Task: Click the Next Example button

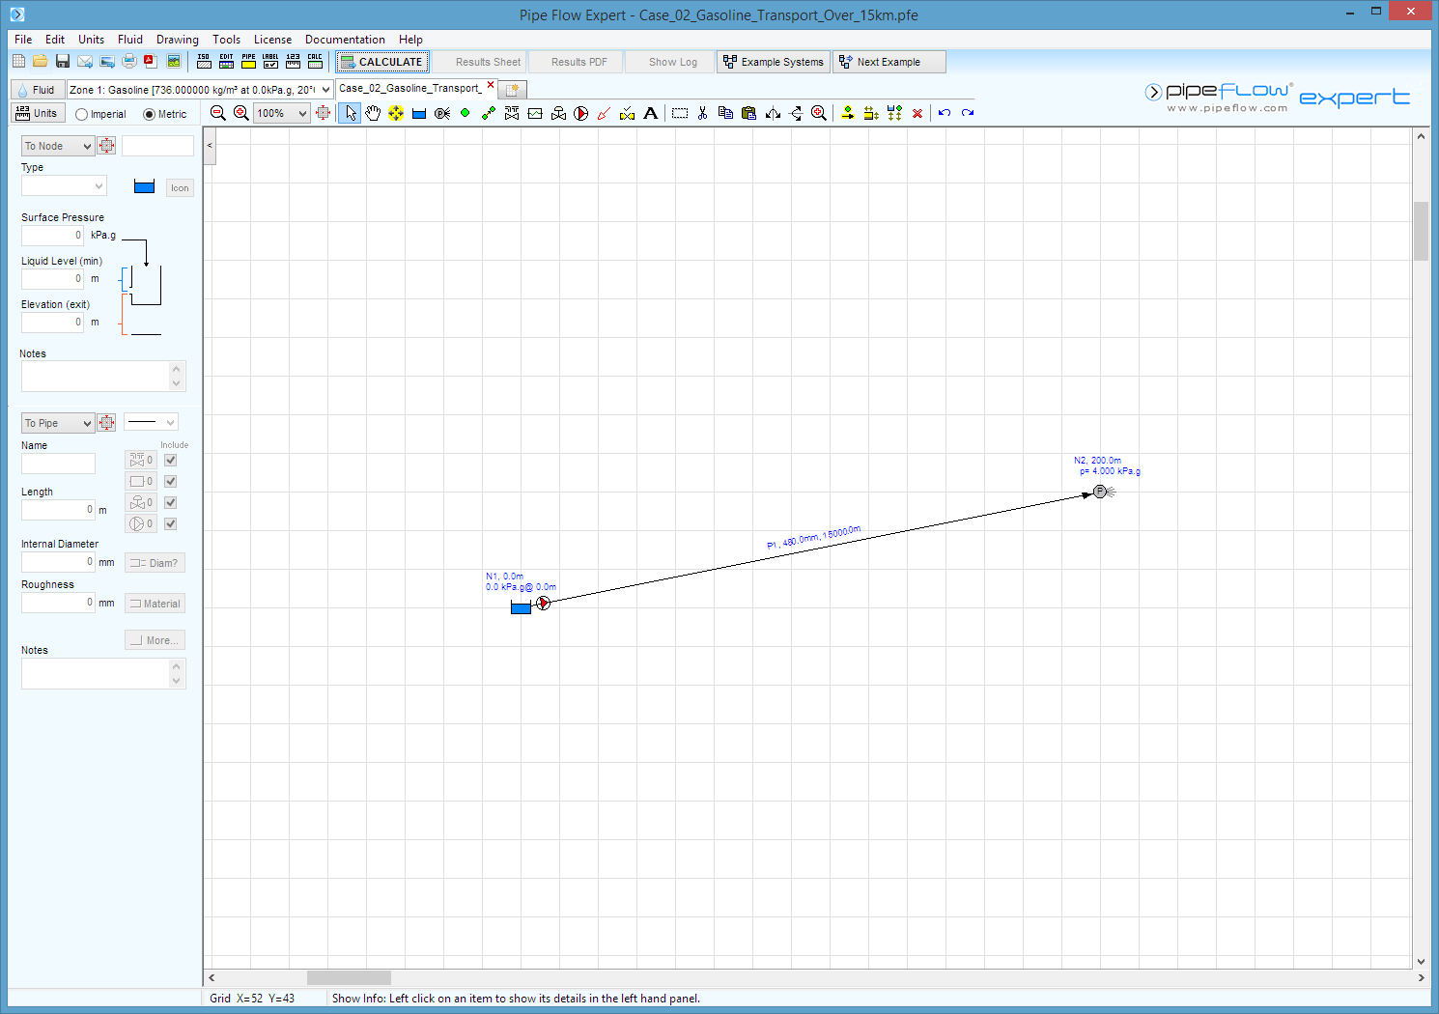Action: point(889,62)
